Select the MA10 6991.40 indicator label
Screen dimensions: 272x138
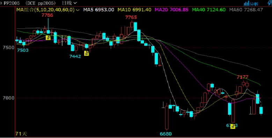click(134, 9)
